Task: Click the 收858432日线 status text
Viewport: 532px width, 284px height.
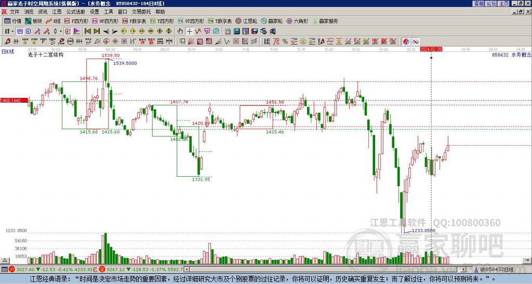Action: pos(497,269)
